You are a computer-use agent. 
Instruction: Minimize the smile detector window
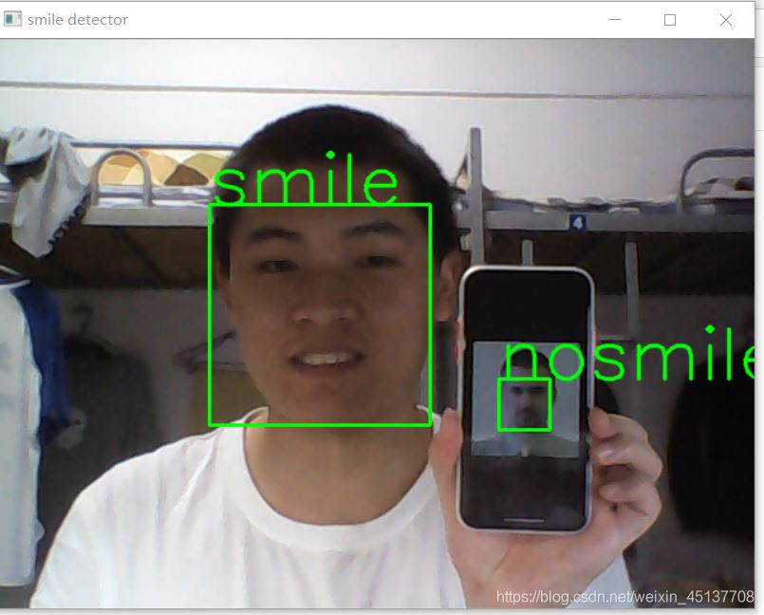[x=615, y=19]
